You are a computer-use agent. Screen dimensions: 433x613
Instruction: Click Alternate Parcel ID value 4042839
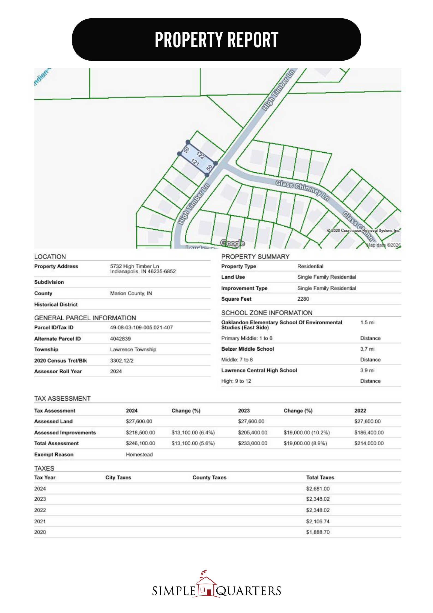pos(120,339)
